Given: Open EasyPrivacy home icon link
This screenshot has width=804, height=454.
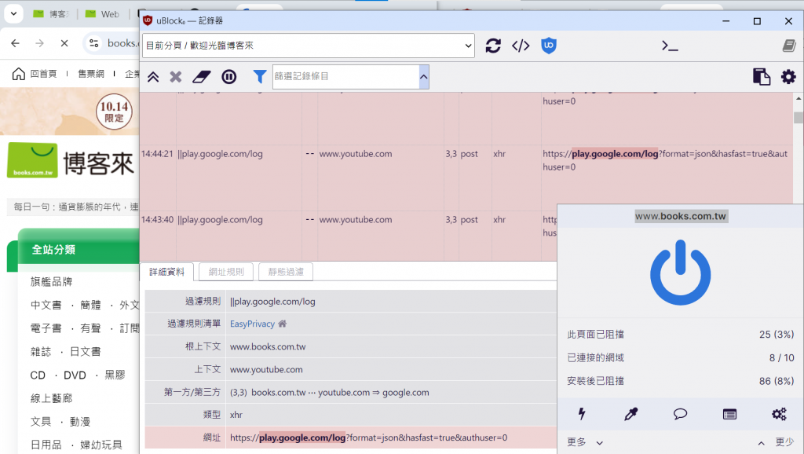Looking at the screenshot, I should coord(283,324).
